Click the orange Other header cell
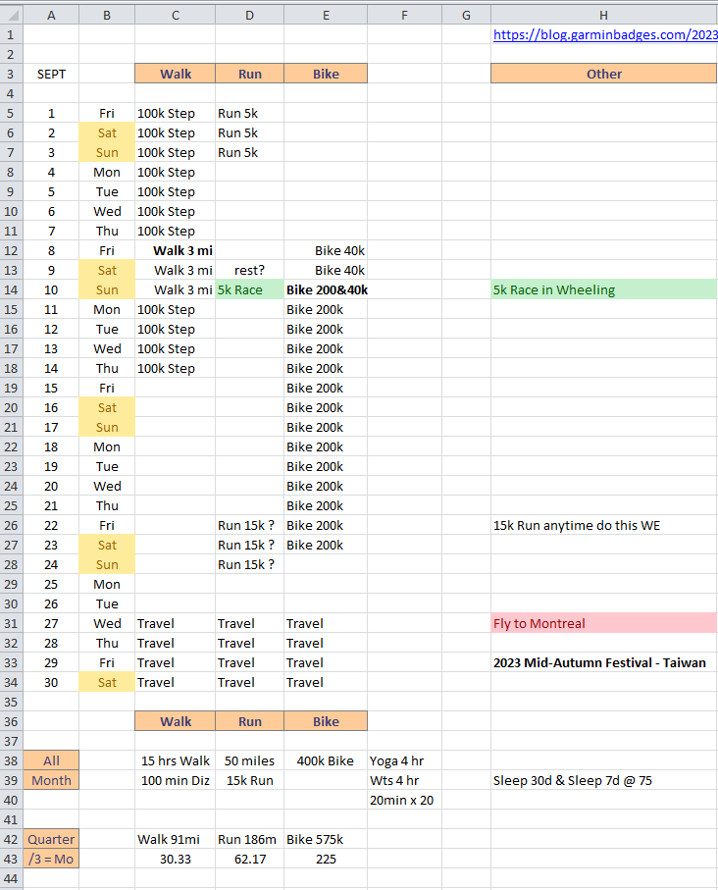This screenshot has width=718, height=890. (603, 74)
